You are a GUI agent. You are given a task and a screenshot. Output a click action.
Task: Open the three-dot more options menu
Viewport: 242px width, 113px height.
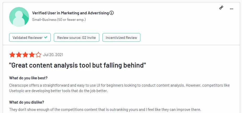point(231,9)
